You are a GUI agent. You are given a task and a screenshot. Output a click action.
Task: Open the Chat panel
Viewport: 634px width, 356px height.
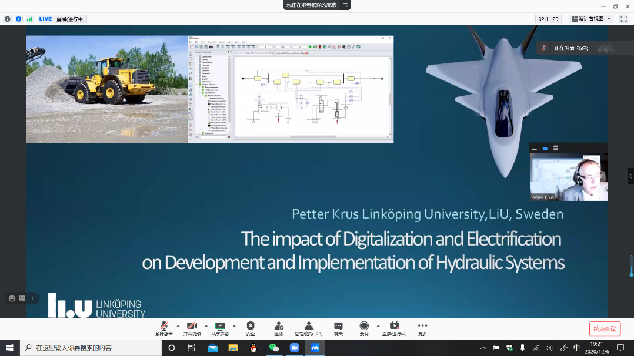[x=338, y=327]
